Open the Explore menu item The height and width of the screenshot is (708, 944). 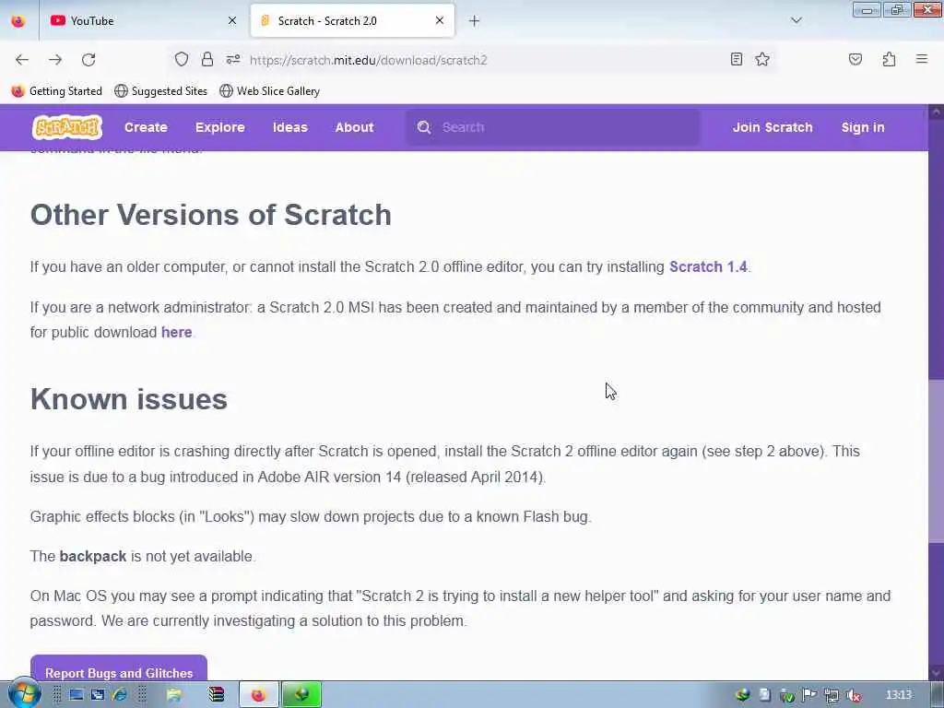[x=219, y=127]
